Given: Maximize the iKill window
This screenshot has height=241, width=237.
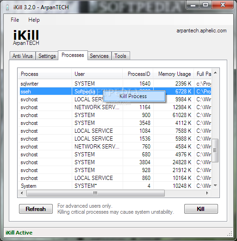Looking at the screenshot, I should click(x=206, y=5).
